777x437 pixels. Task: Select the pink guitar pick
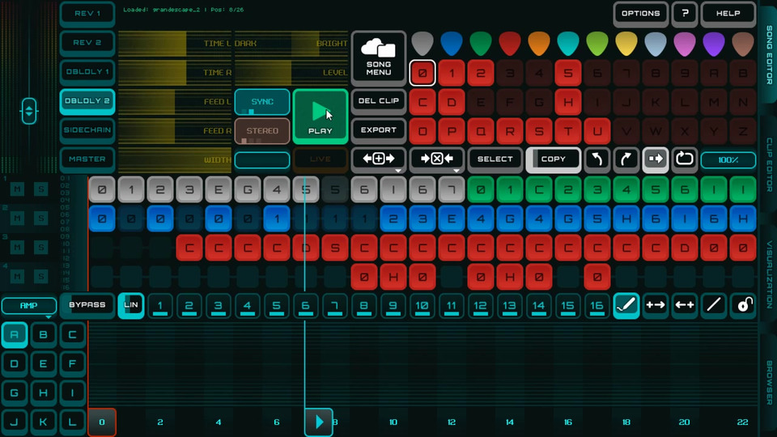[x=685, y=44]
